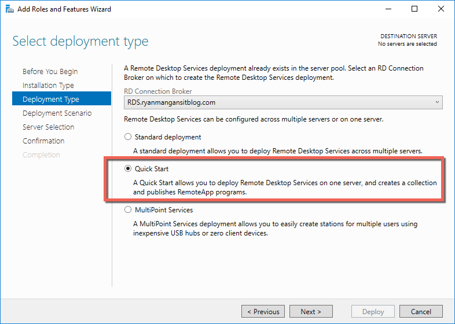455x324 pixels.
Task: Jump to the Deployment Scenario step
Action: pyautogui.click(x=57, y=113)
